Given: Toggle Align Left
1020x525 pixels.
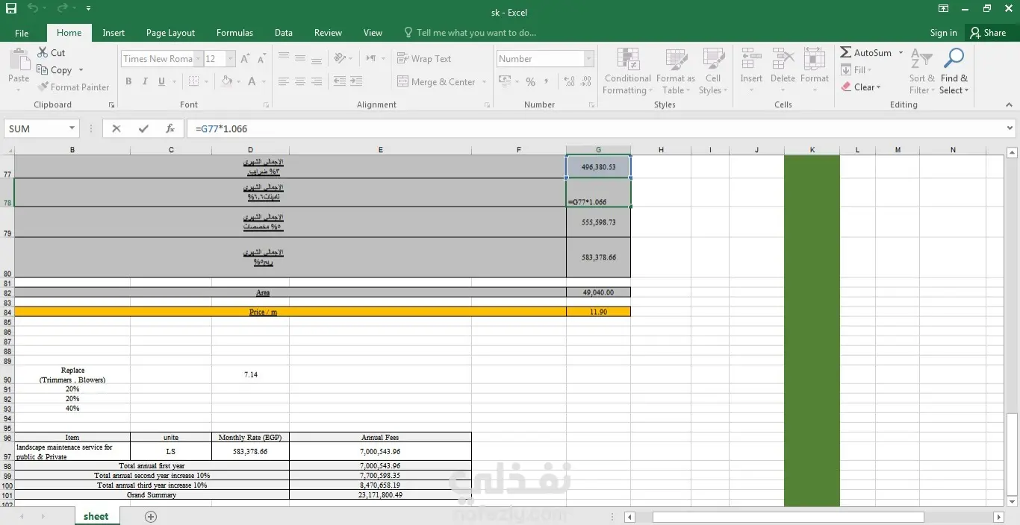Looking at the screenshot, I should 284,81.
